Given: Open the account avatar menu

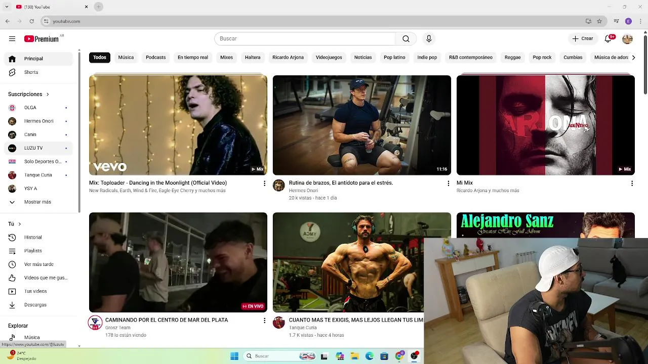Looking at the screenshot, I should (627, 39).
